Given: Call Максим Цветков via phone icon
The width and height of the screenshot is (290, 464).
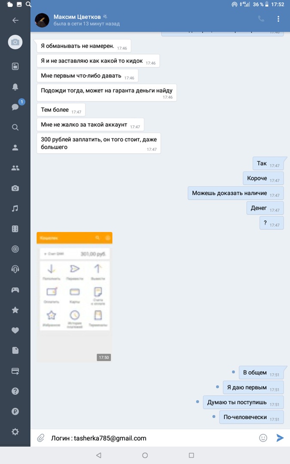Looking at the screenshot, I should 261,19.
